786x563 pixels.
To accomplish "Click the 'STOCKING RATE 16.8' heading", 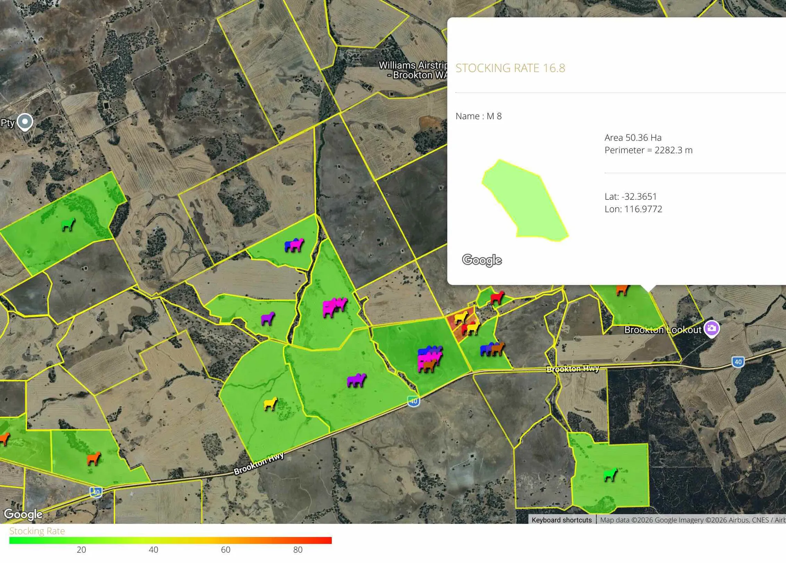I will (510, 68).
